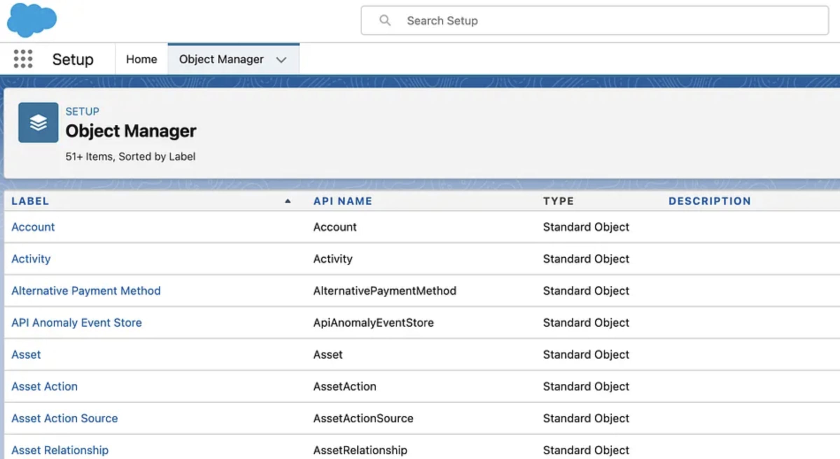
Task: Click the Salesforce cloud logo
Action: 31,20
